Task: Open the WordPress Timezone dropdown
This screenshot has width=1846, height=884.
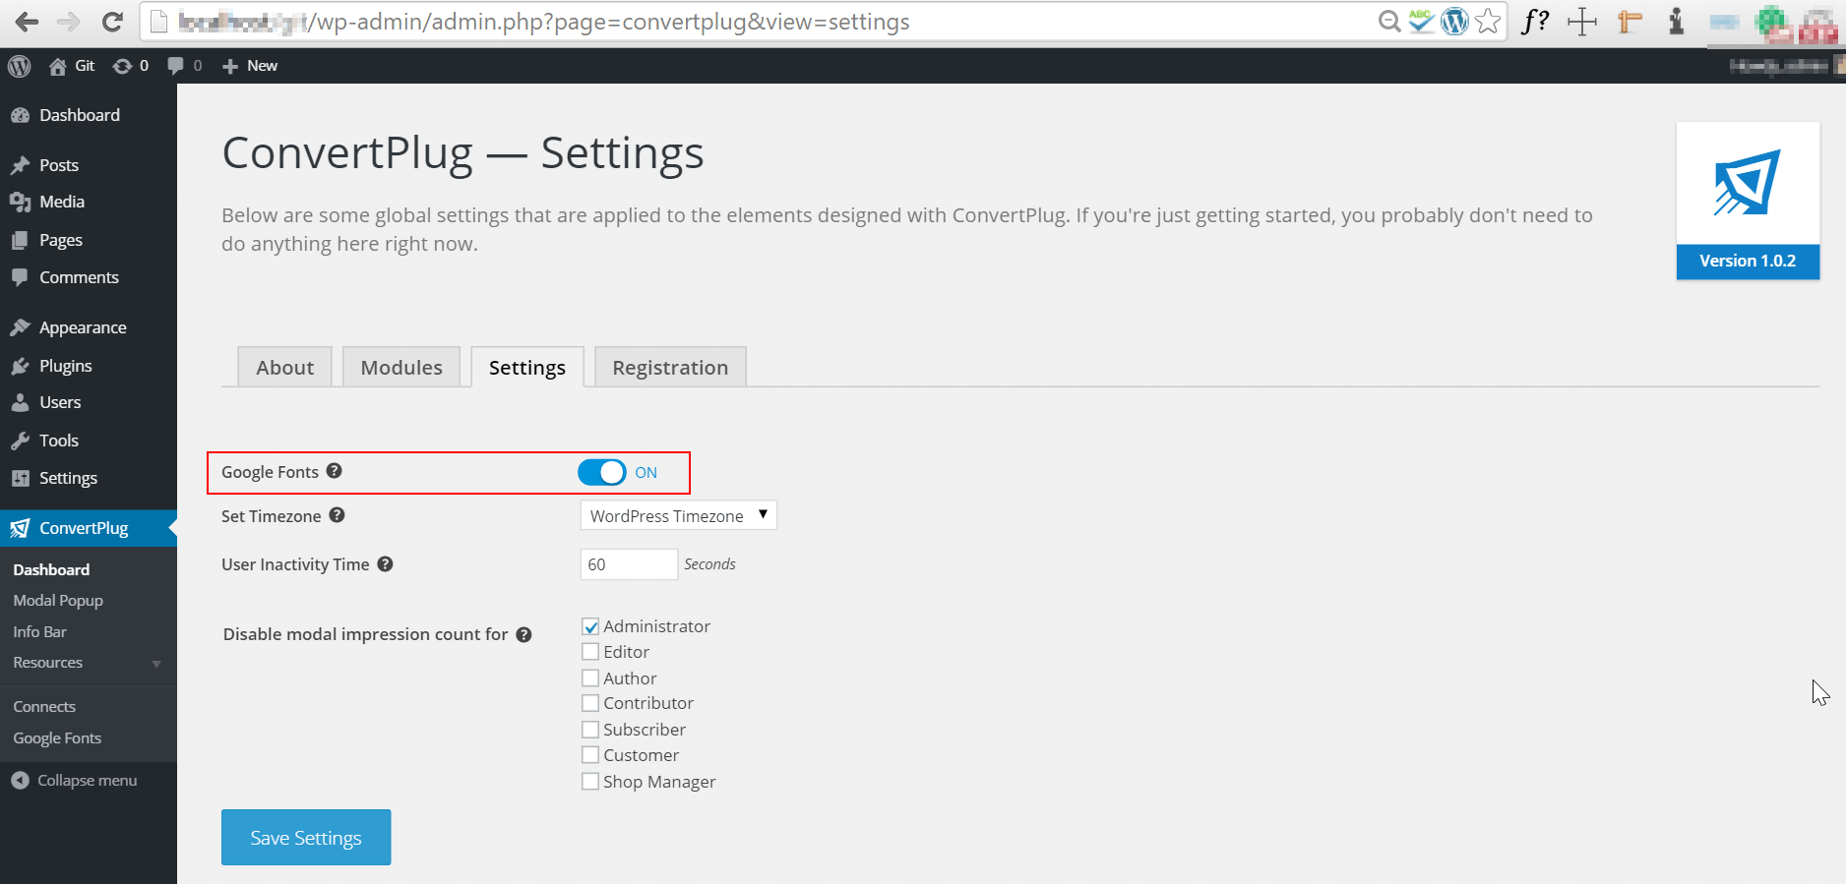Action: coord(678,515)
